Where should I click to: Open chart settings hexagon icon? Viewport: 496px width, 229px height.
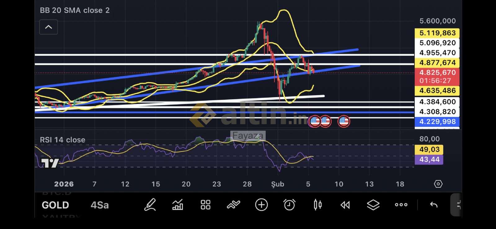coord(438,184)
